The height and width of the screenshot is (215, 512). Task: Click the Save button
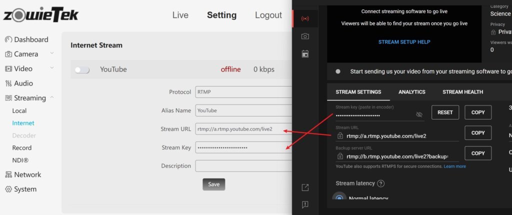[x=213, y=184]
